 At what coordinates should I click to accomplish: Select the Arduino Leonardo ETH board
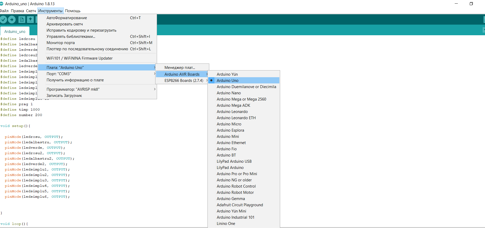[244, 118]
